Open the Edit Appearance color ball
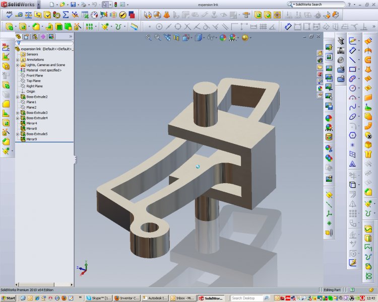378x302 pixels. click(x=222, y=37)
